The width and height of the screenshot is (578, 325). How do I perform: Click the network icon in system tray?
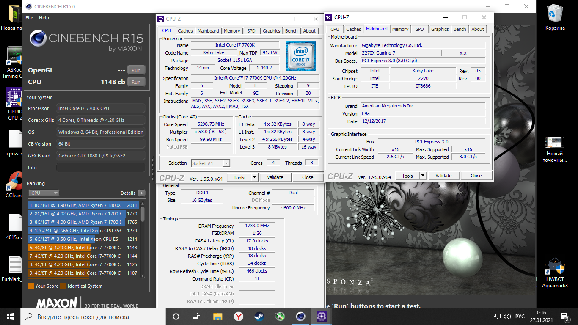coord(498,317)
